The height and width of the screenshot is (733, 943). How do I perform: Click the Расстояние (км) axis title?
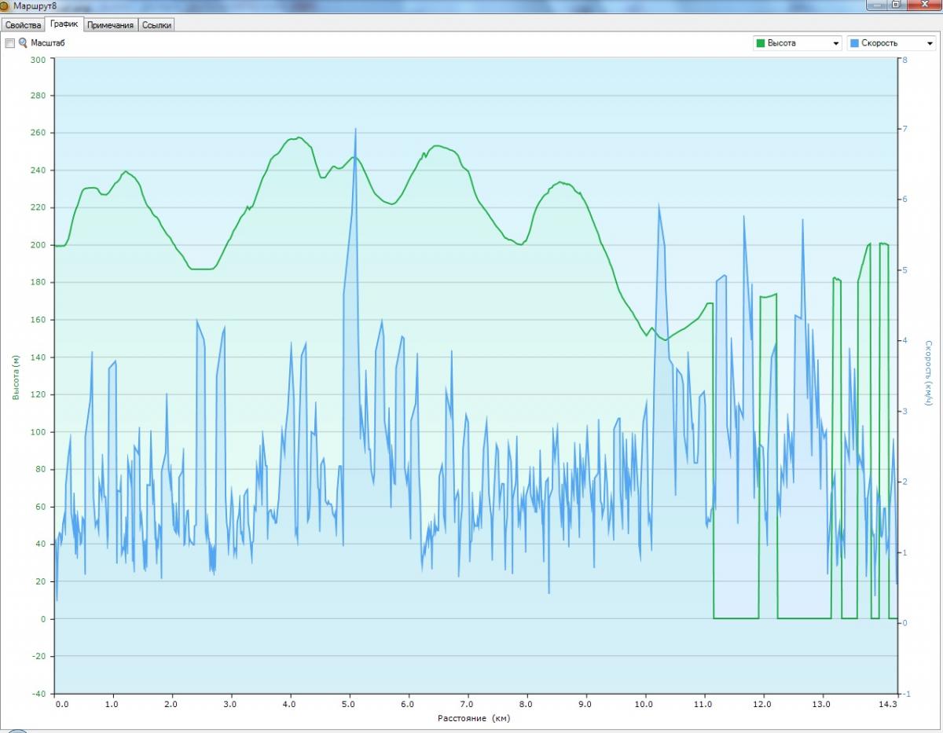(x=475, y=718)
